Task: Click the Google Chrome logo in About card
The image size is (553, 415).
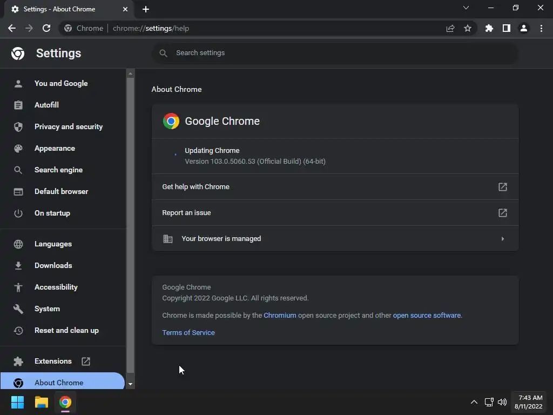Action: coord(171,121)
